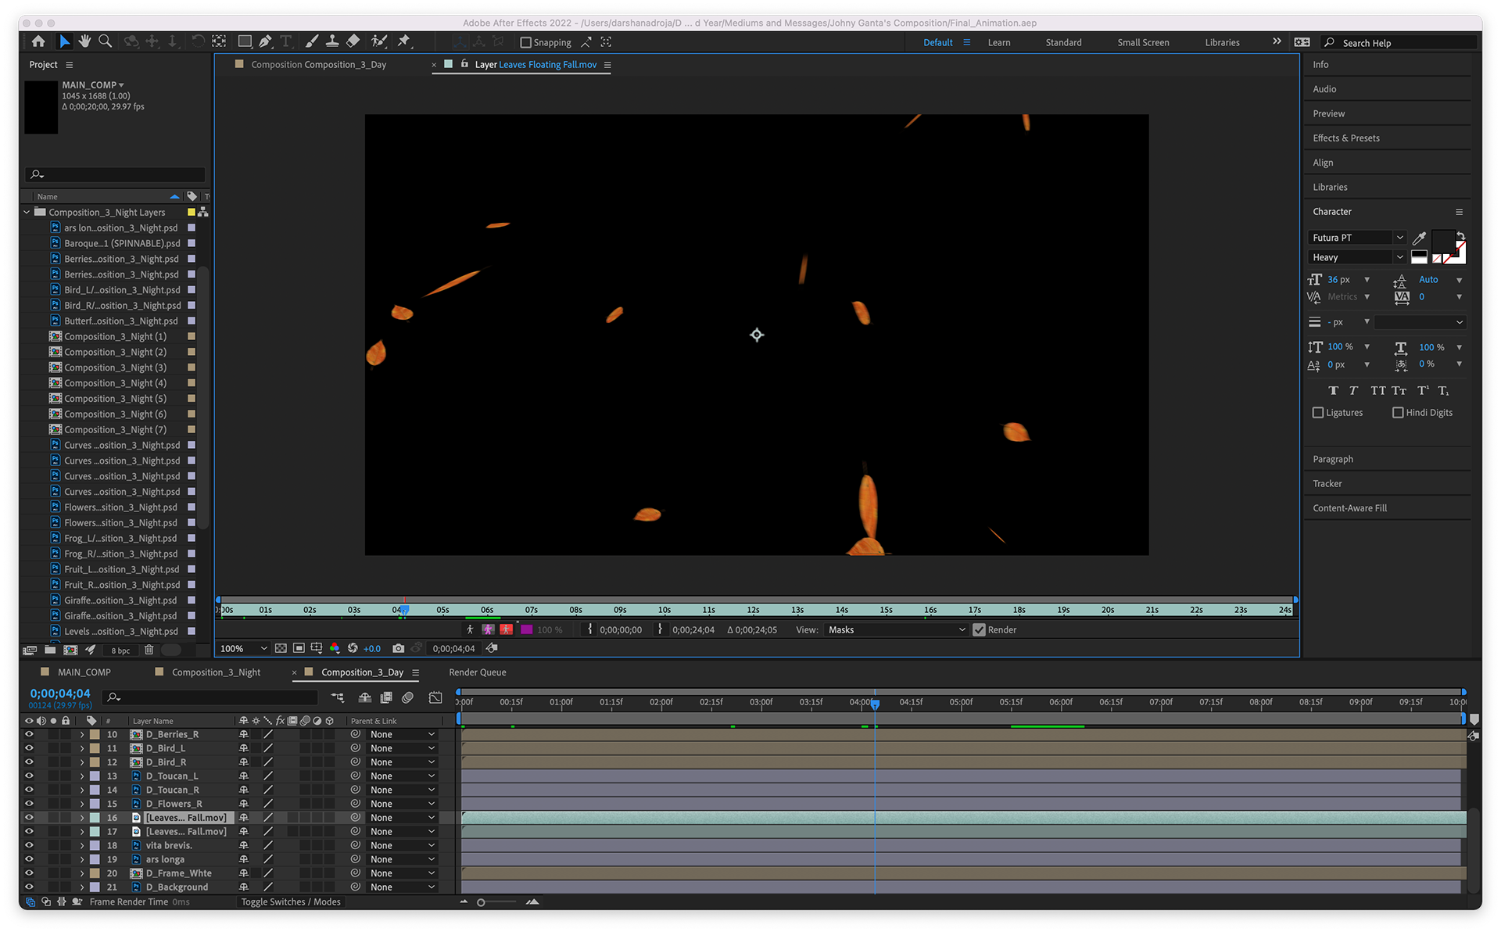Expand the D_Background layer properties
Image resolution: width=1501 pixels, height=932 pixels.
(82, 887)
